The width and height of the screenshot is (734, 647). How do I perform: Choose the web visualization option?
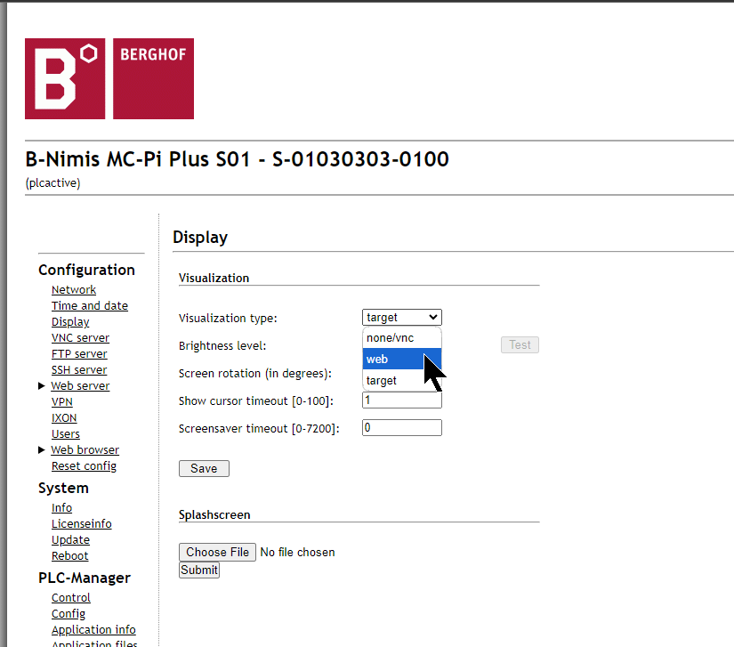(x=401, y=359)
